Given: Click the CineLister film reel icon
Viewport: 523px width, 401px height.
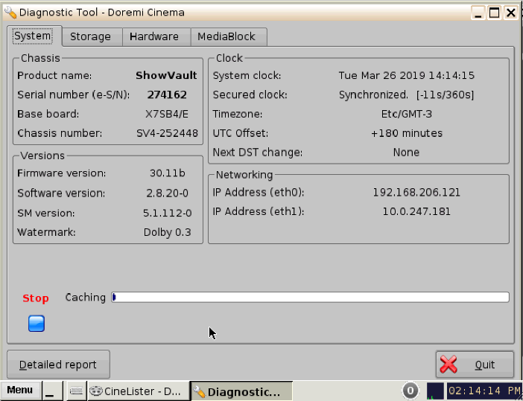Looking at the screenshot, I should tap(95, 391).
